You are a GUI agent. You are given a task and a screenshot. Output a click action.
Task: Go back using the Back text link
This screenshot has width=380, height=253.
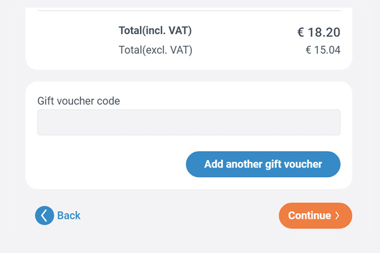tap(68, 216)
